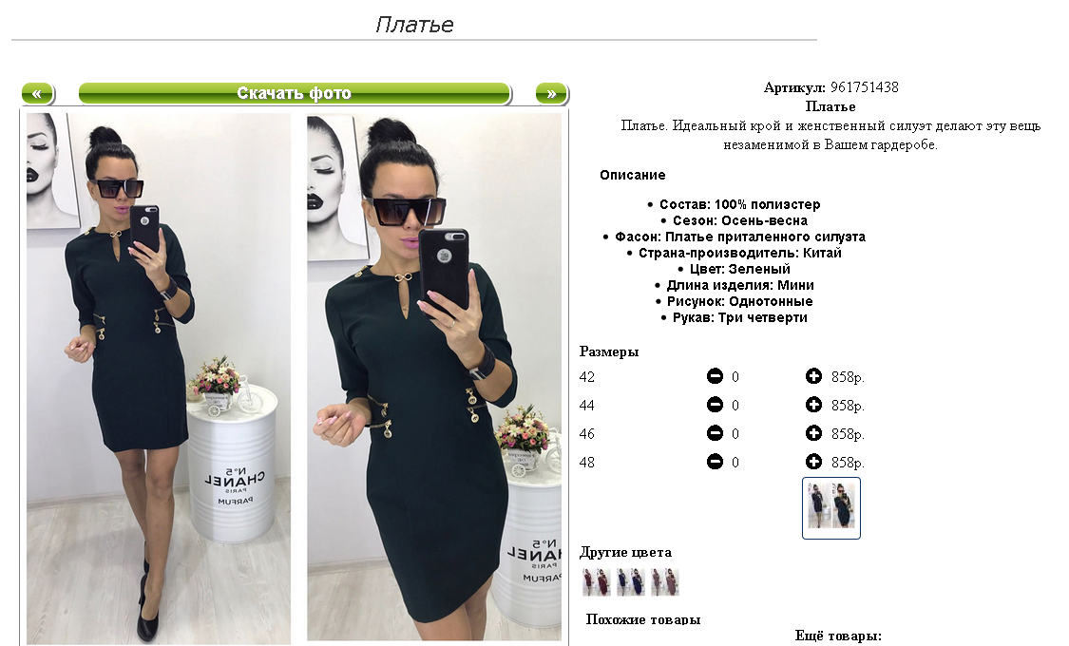The height and width of the screenshot is (646, 1069).
Task: Click the minus icon for size 46
Action: click(x=715, y=432)
